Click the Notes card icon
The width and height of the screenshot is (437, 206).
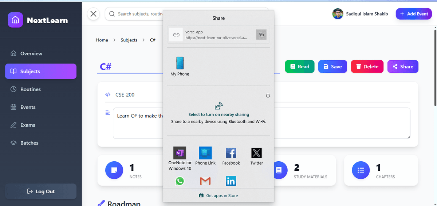(x=114, y=170)
